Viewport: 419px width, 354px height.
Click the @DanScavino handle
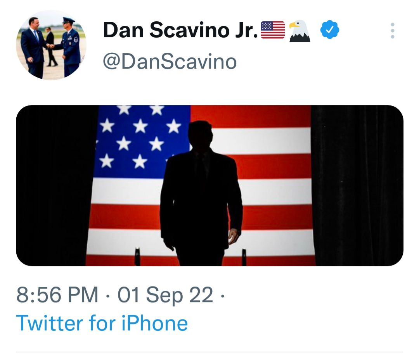(x=170, y=61)
